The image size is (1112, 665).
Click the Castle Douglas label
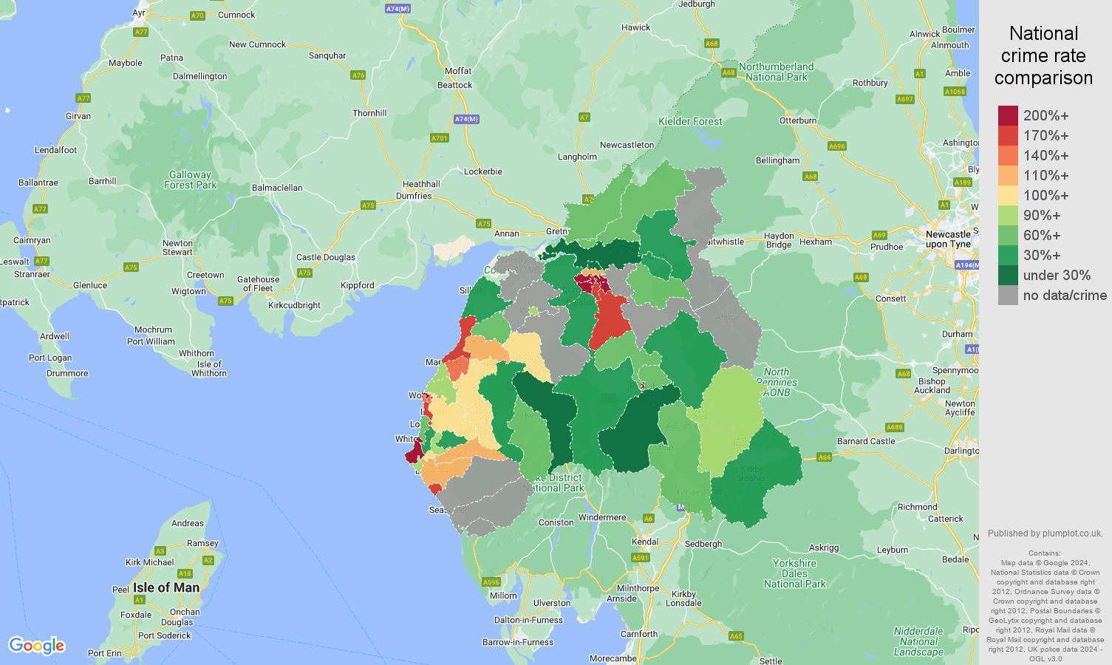click(x=326, y=257)
